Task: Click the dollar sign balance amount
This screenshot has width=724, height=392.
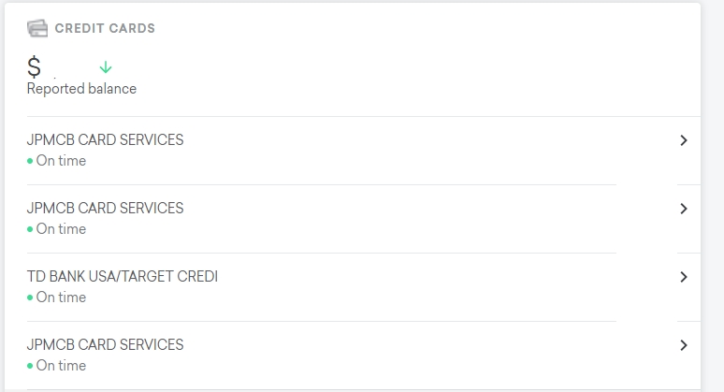Action: point(35,67)
